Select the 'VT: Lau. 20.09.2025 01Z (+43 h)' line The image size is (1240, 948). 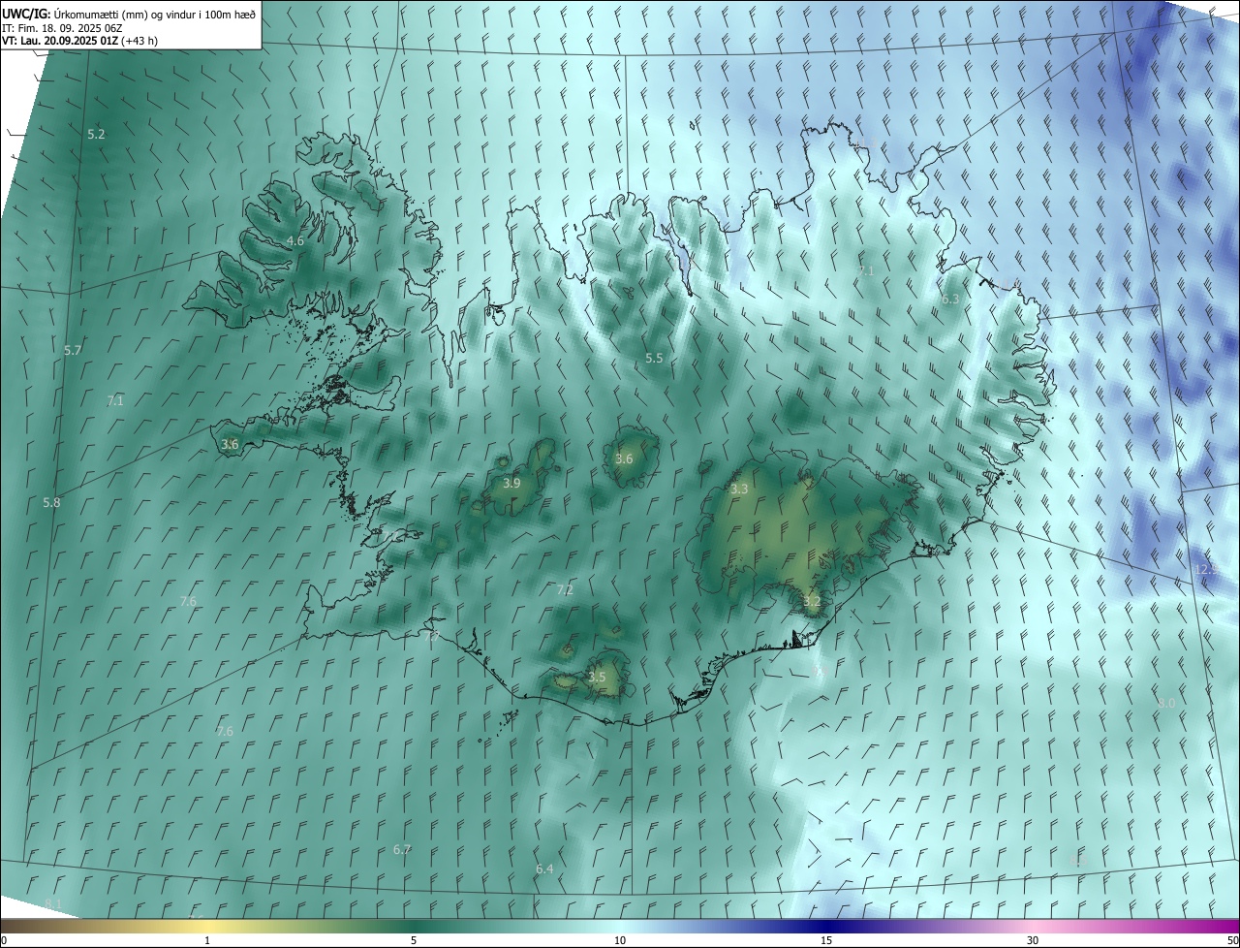[79, 41]
